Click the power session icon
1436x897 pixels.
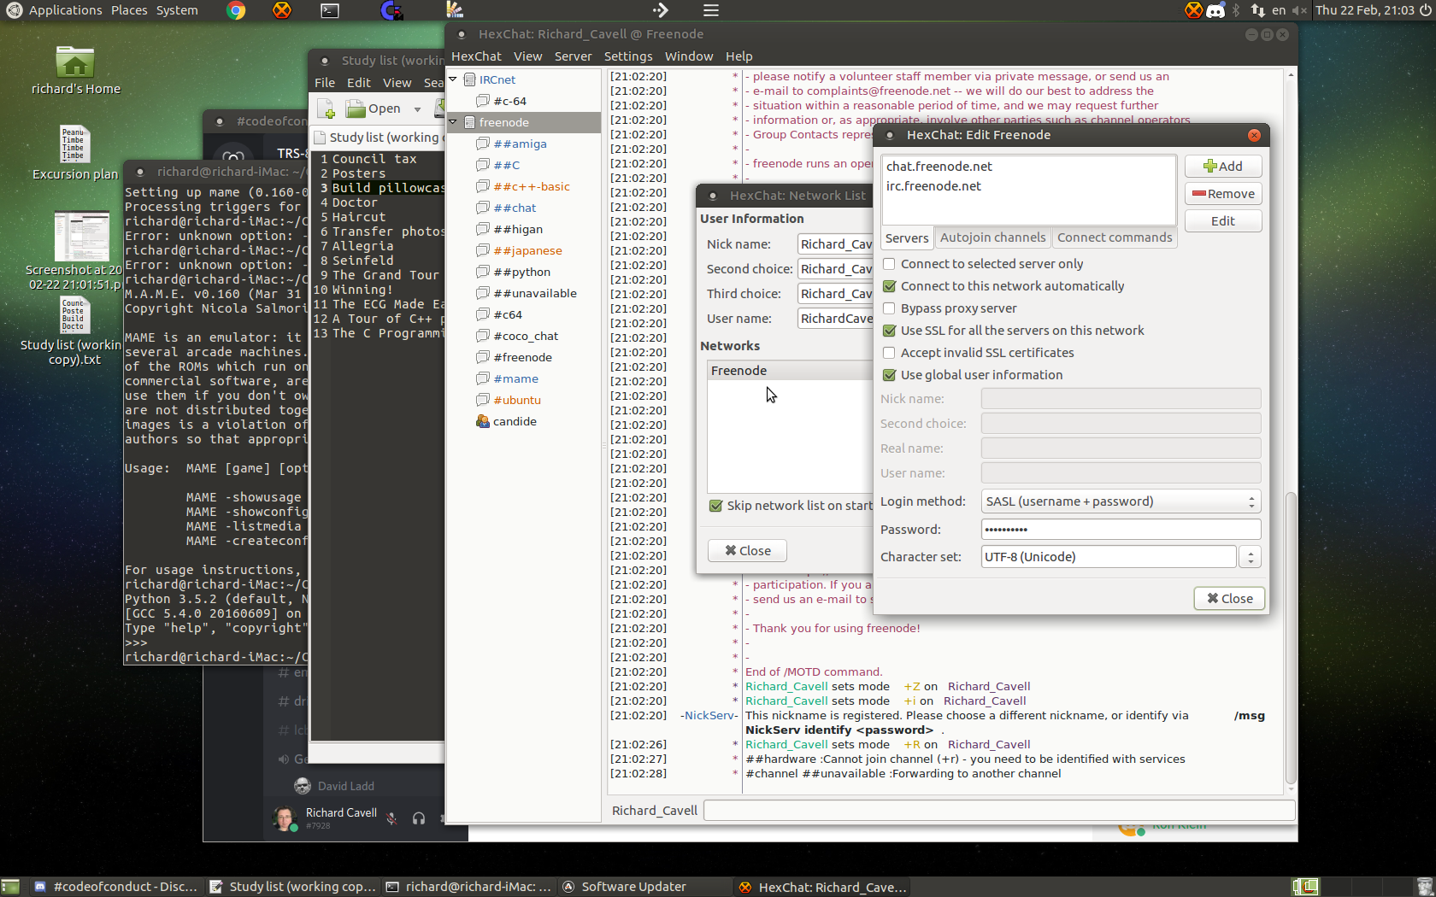1425,10
